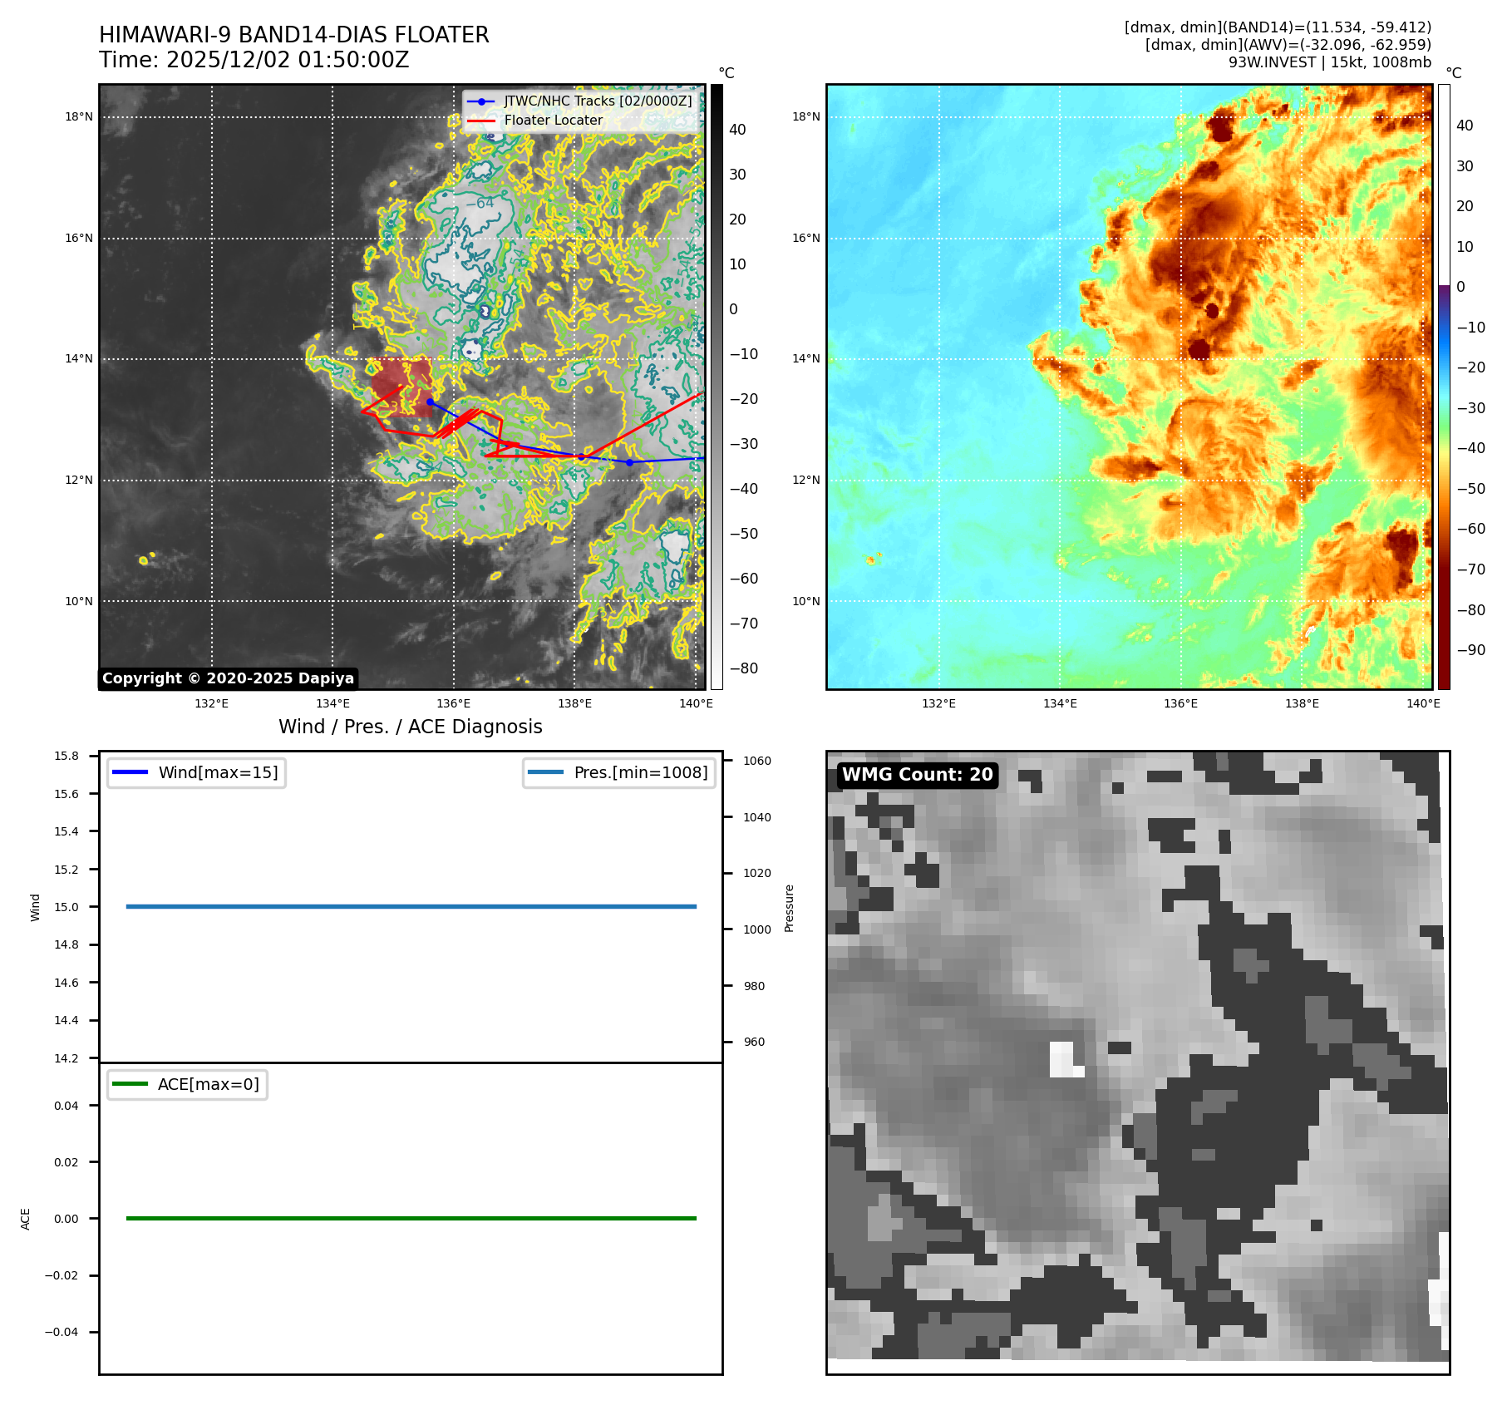Click the 93W.INVEST storm info text
The height and width of the screenshot is (1405, 1507).
click(x=1329, y=62)
